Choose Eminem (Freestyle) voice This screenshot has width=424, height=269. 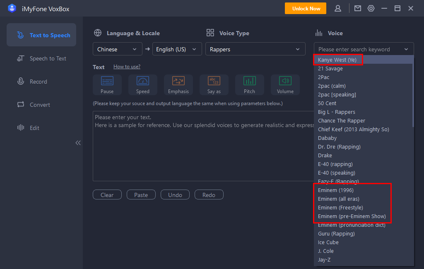point(364,207)
